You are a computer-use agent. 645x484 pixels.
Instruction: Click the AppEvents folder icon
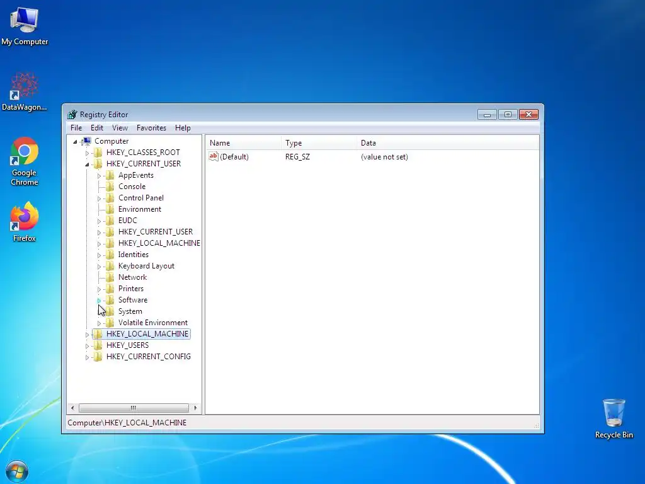[110, 175]
